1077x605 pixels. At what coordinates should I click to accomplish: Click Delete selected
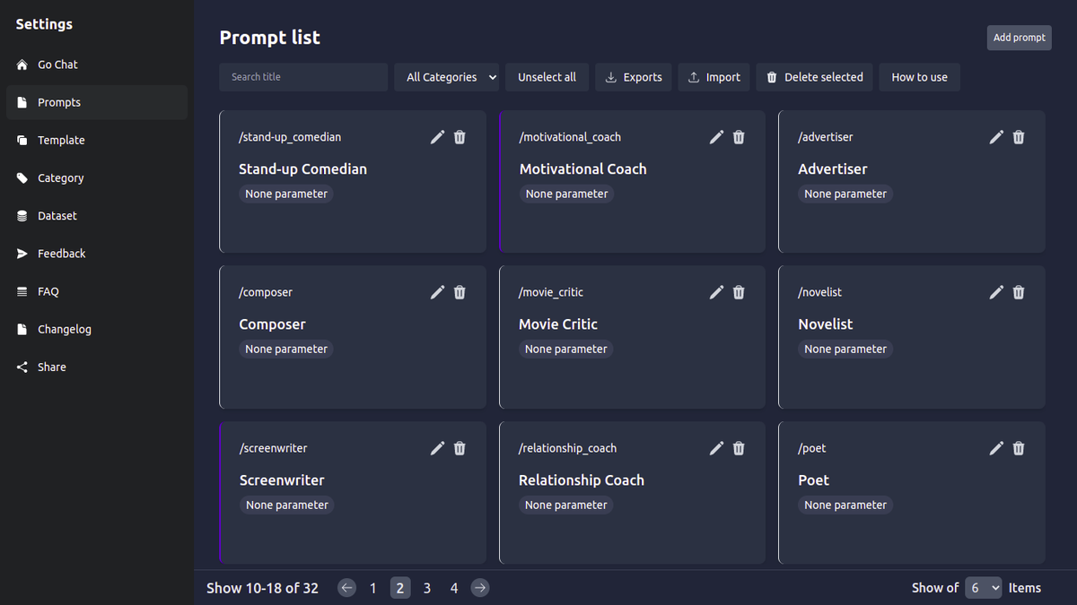(x=814, y=77)
